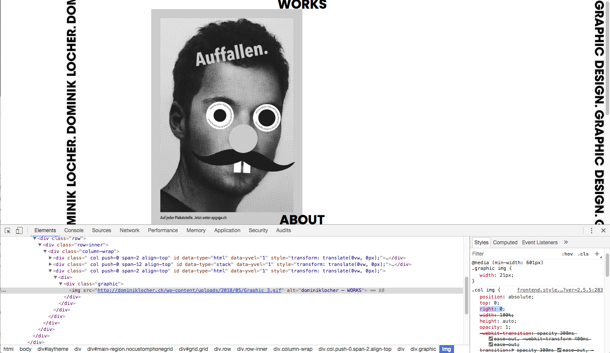This screenshot has width=610, height=353.
Task: Click the plus icon for new style rule
Action: pyautogui.click(x=597, y=254)
